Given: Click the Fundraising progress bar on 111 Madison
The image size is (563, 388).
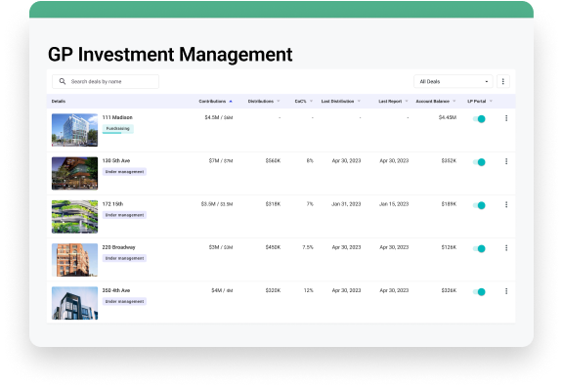Looking at the screenshot, I should pyautogui.click(x=111, y=133).
